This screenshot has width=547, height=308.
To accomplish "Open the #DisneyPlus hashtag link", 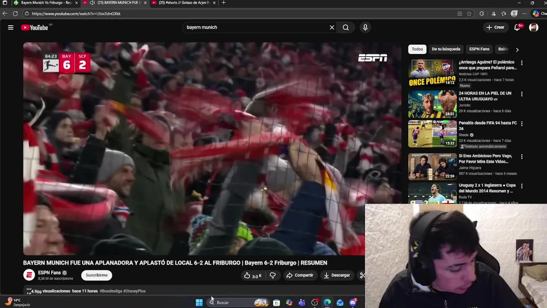I will click(134, 291).
